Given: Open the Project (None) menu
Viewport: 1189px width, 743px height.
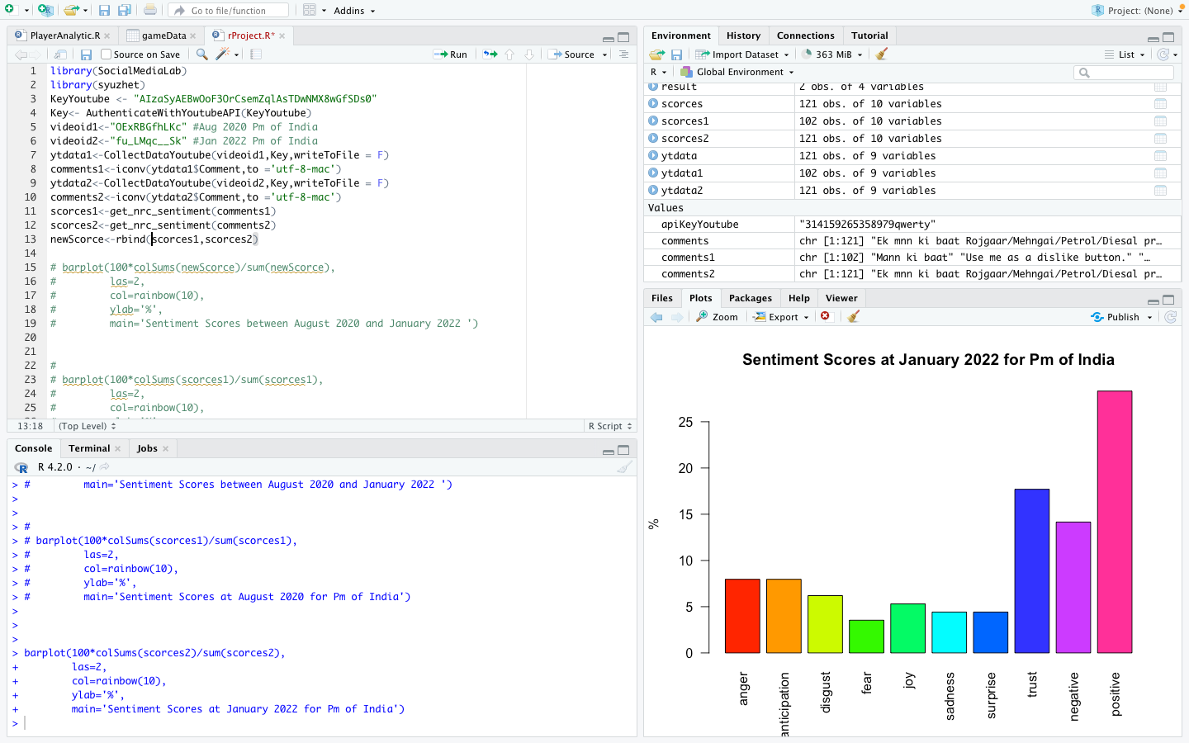Looking at the screenshot, I should click(1137, 11).
